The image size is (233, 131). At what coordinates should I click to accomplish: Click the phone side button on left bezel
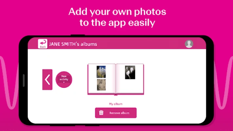24,80
